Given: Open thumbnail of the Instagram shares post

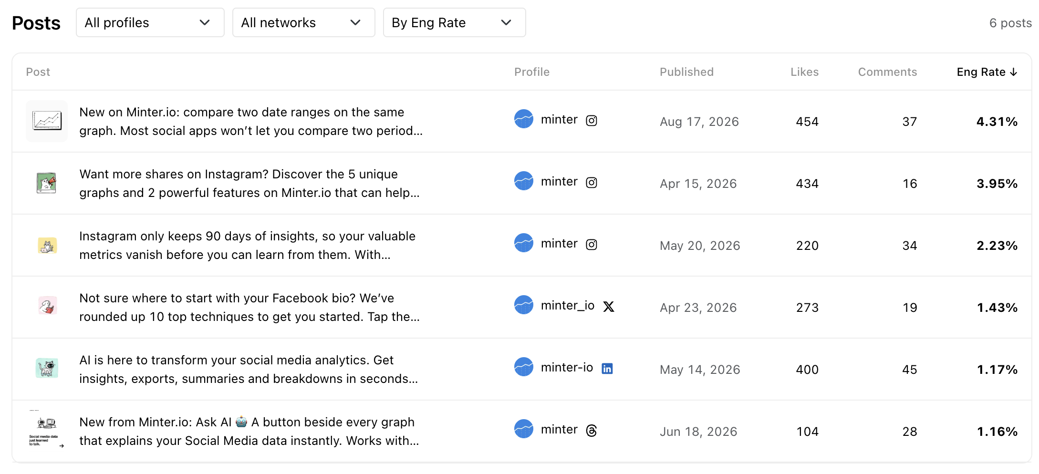Looking at the screenshot, I should (47, 183).
